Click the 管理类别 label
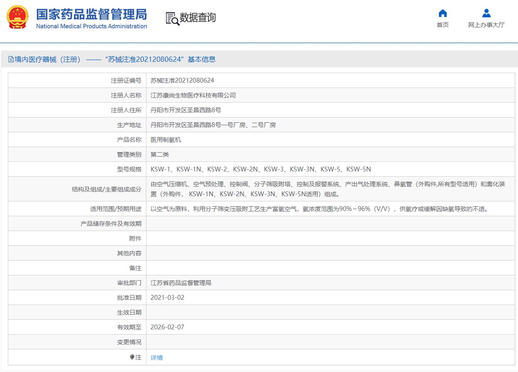The height and width of the screenshot is (372, 518). click(129, 154)
